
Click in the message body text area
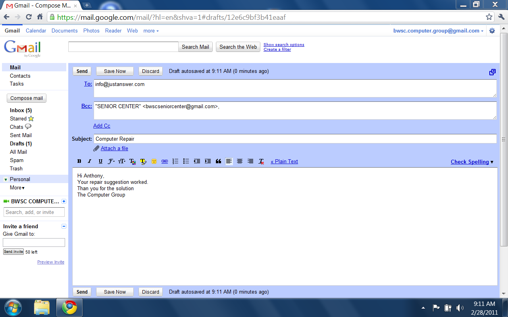tap(285, 227)
